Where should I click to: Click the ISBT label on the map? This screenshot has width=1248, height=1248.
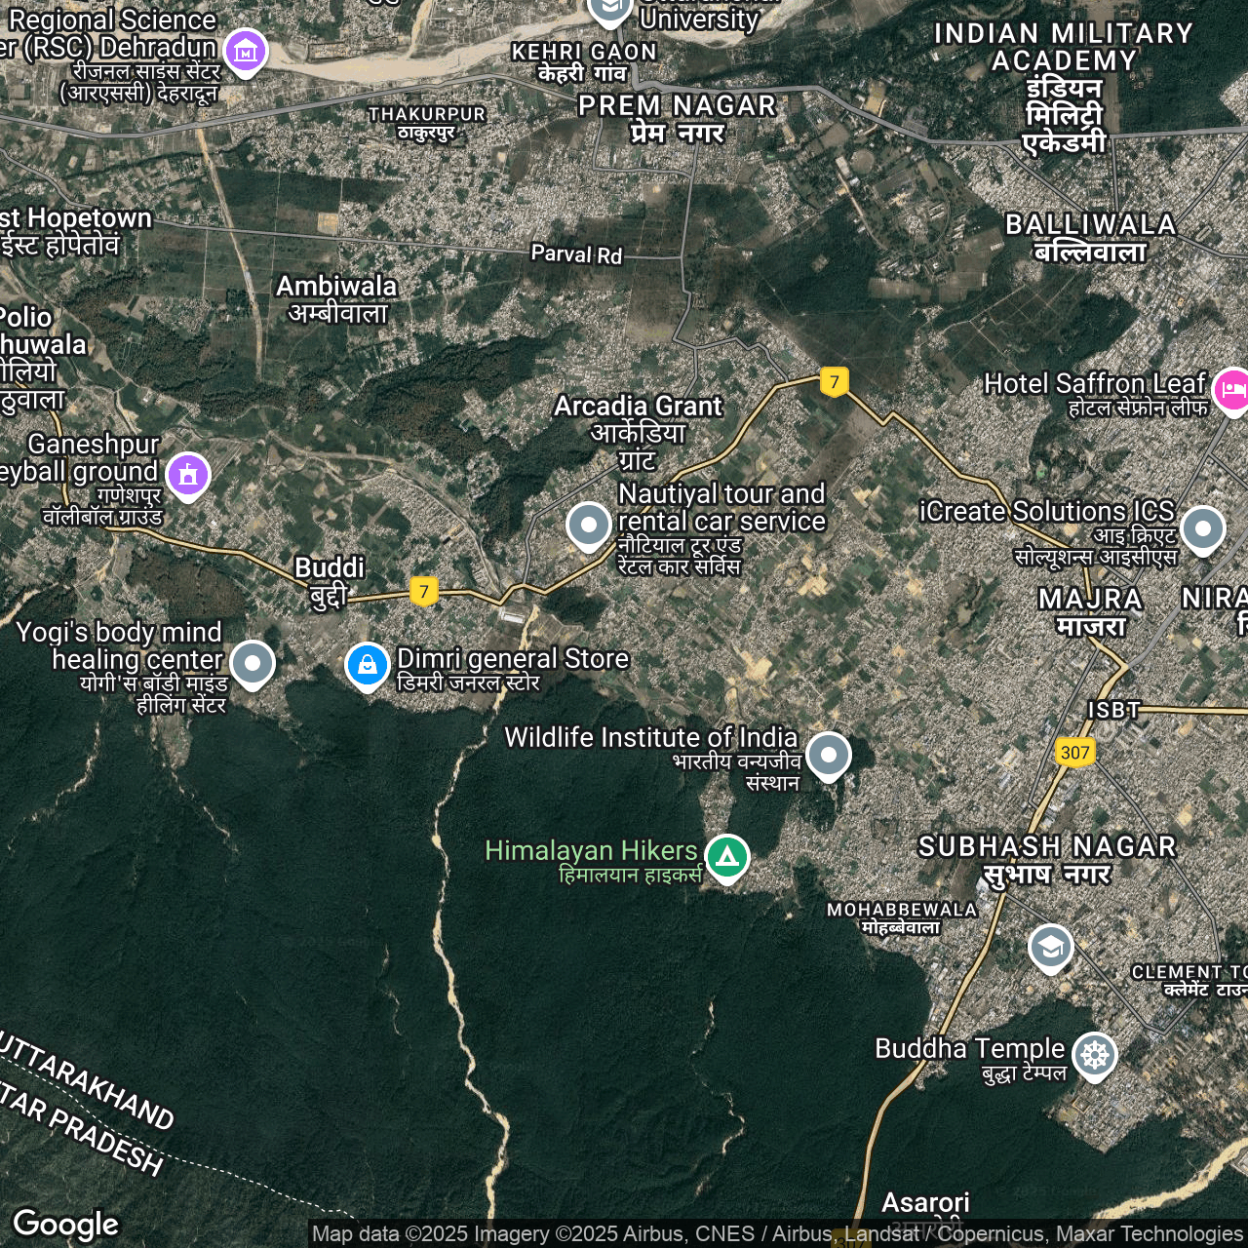click(x=1113, y=710)
